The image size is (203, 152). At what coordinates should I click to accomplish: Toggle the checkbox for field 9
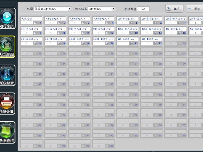[x=35, y=33]
